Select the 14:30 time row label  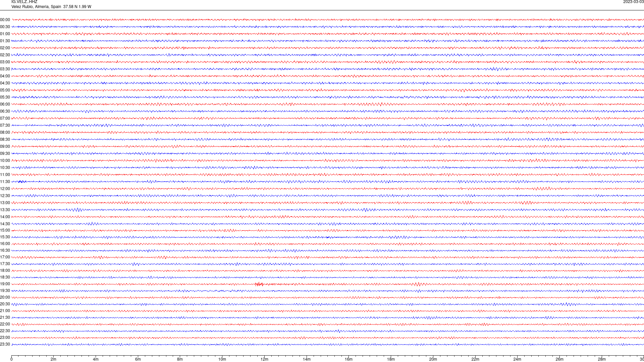[5, 224]
